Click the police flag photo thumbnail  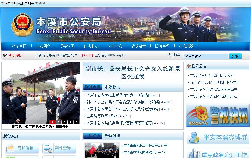pyautogui.click(x=102, y=150)
